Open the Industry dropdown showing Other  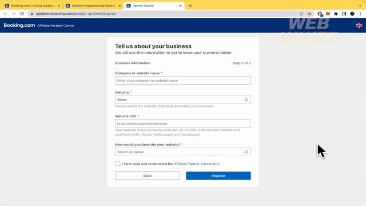(x=183, y=100)
